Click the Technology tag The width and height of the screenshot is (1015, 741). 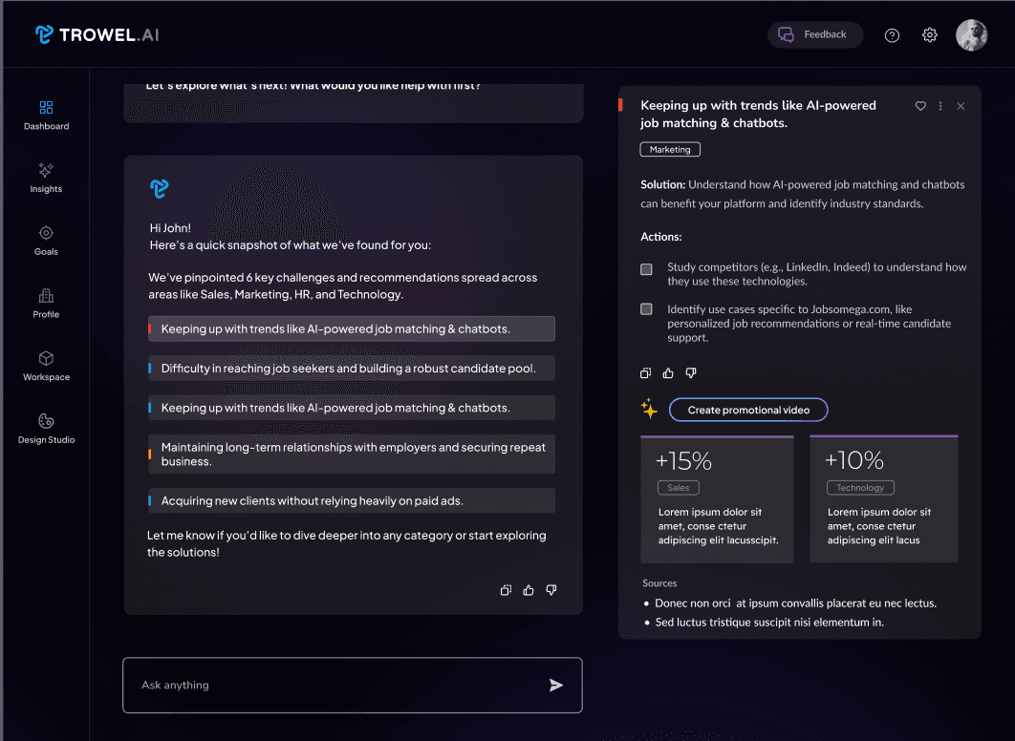(860, 488)
